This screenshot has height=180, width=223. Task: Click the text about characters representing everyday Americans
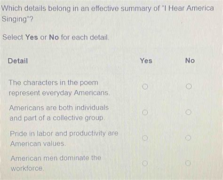tap(59, 87)
